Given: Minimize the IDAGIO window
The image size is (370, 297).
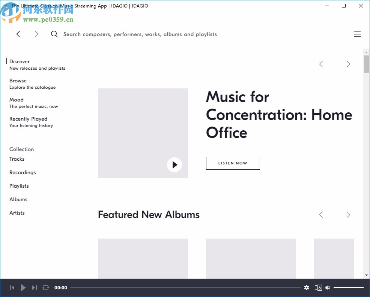Looking at the screenshot, I should tap(327, 6).
